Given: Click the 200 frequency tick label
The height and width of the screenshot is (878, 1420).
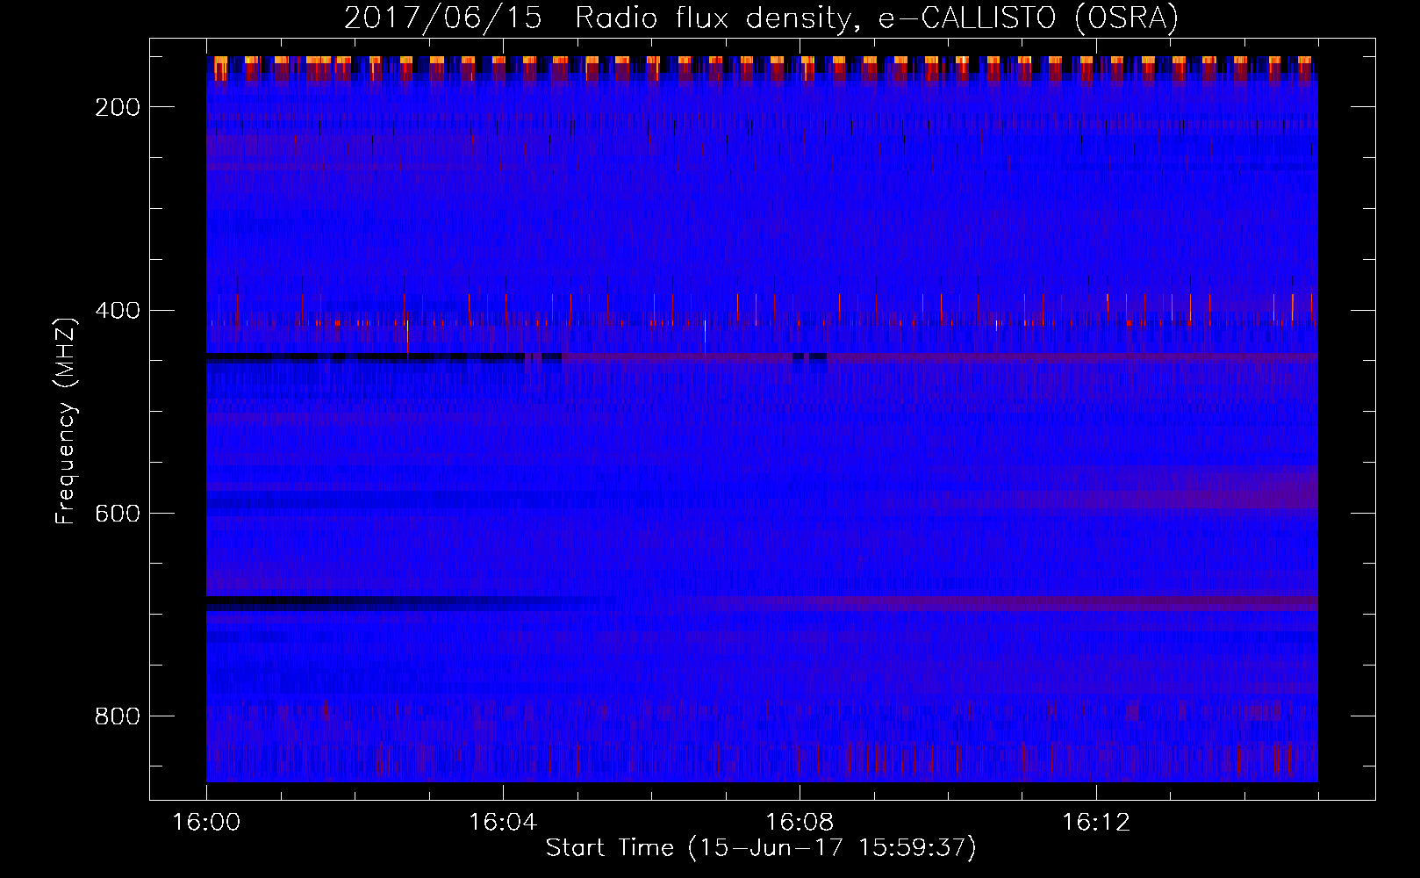Looking at the screenshot, I should (x=118, y=107).
